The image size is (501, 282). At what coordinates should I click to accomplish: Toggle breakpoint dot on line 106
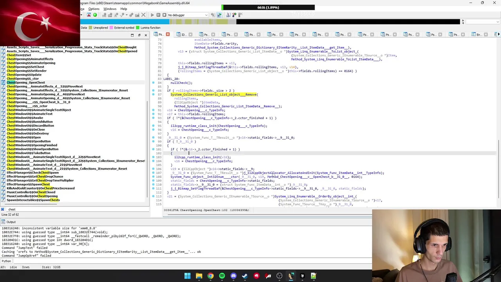(153, 169)
